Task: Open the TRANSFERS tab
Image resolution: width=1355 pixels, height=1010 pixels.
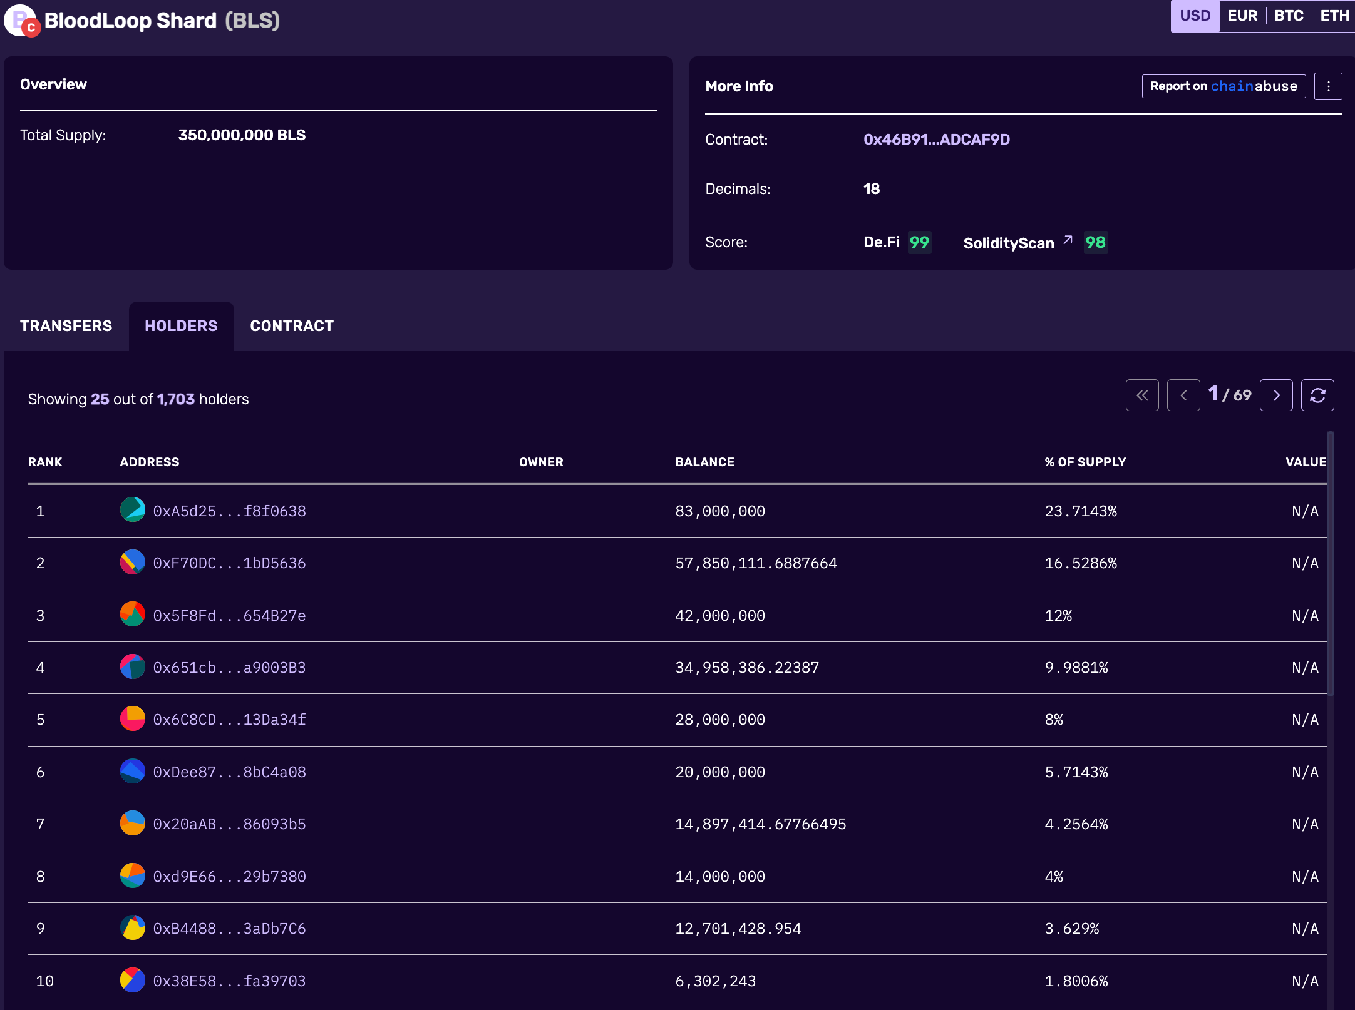Action: pos(66,326)
